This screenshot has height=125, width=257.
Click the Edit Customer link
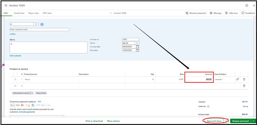(x=16, y=56)
